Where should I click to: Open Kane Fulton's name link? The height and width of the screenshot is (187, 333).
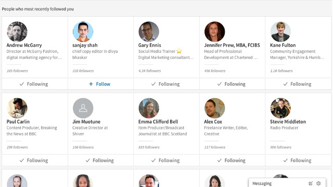[283, 45]
